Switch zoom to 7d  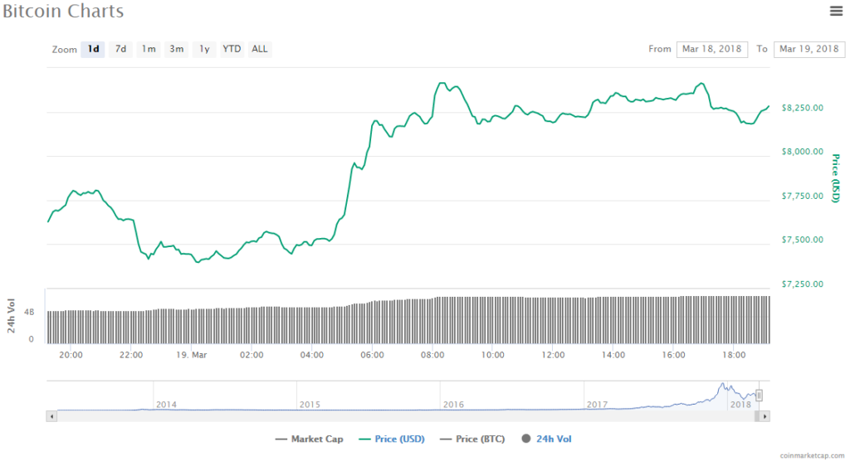tap(120, 49)
